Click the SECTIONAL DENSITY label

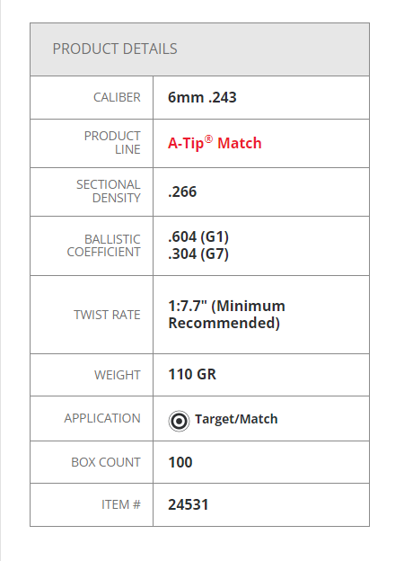pos(109,191)
